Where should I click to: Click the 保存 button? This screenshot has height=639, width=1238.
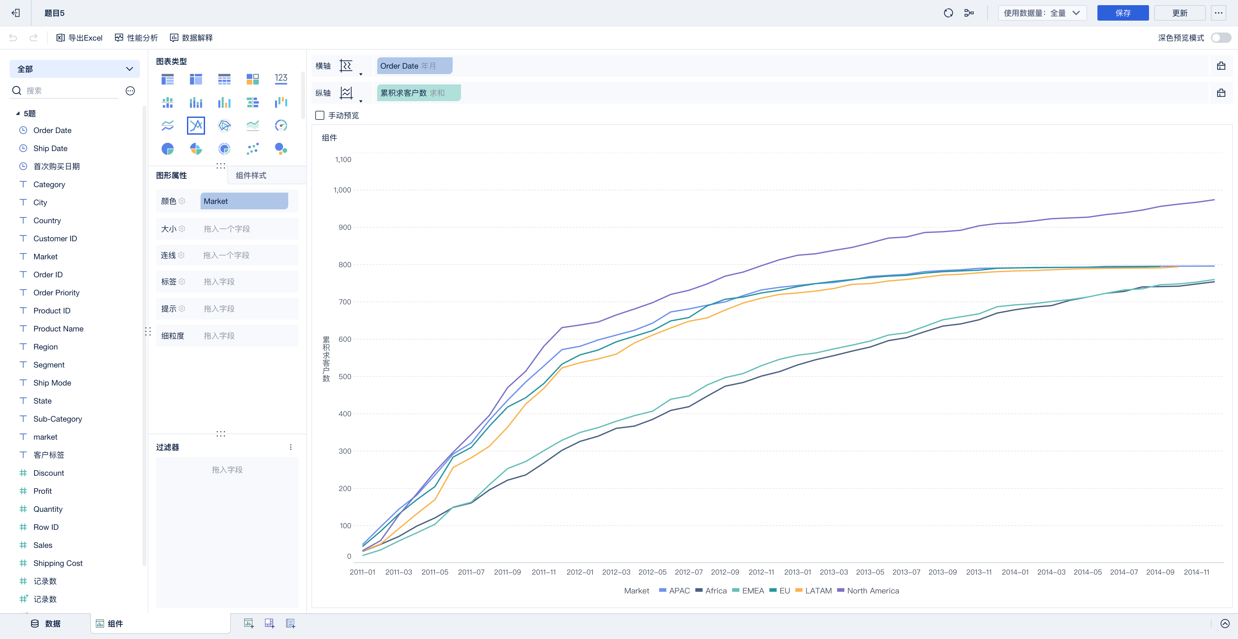pos(1123,13)
